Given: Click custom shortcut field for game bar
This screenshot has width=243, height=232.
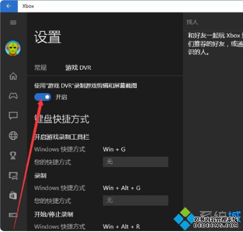Looking at the screenshot, I should click(x=136, y=162).
